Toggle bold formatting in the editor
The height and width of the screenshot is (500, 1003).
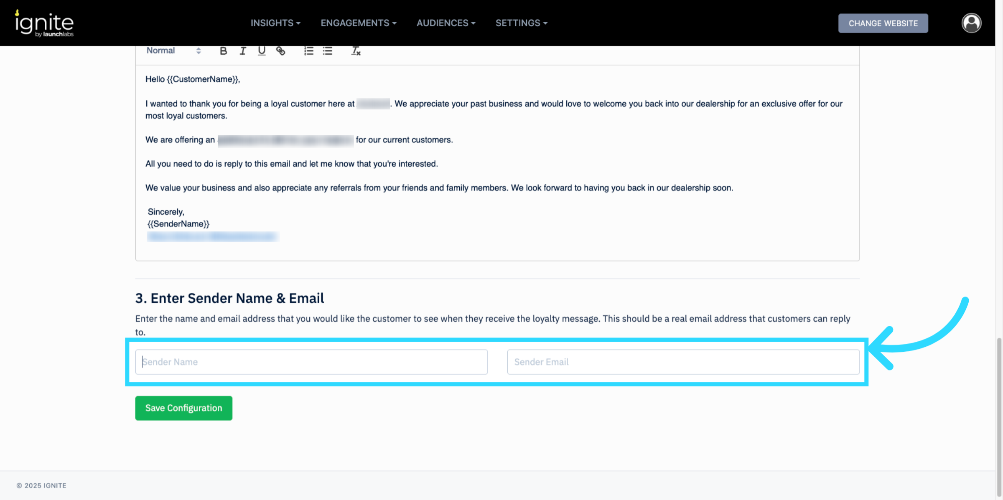tap(223, 51)
